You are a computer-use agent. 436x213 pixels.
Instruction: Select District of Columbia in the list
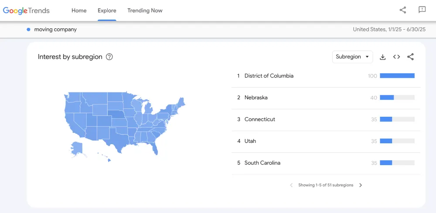(326, 76)
